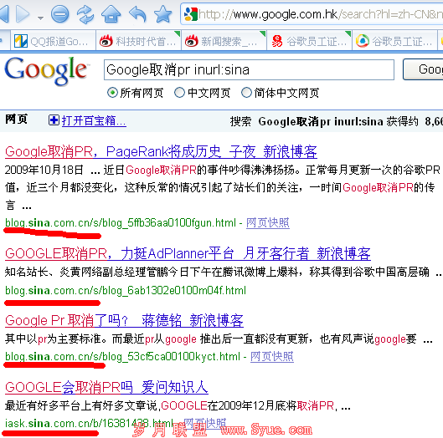Image resolution: width=443 pixels, height=438 pixels.
Task: Open the 新闻搜索 tab
Action: (224, 42)
